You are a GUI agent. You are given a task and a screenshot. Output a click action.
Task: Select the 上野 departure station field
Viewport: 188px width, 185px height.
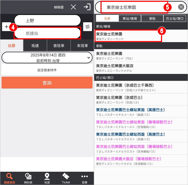click(47, 20)
